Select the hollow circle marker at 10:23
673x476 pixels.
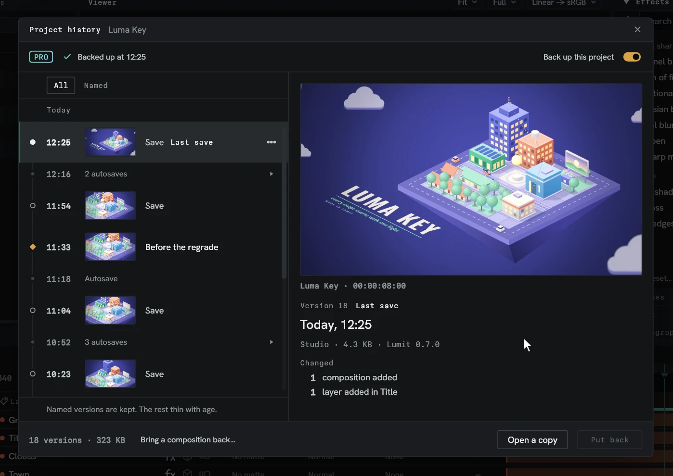[33, 374]
